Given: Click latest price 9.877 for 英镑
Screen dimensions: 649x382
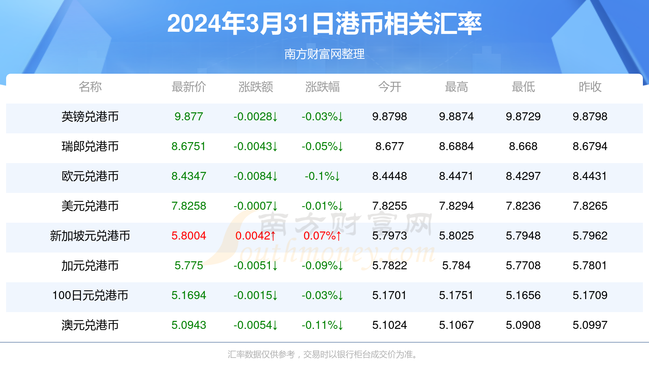Looking at the screenshot, I should (x=189, y=117).
